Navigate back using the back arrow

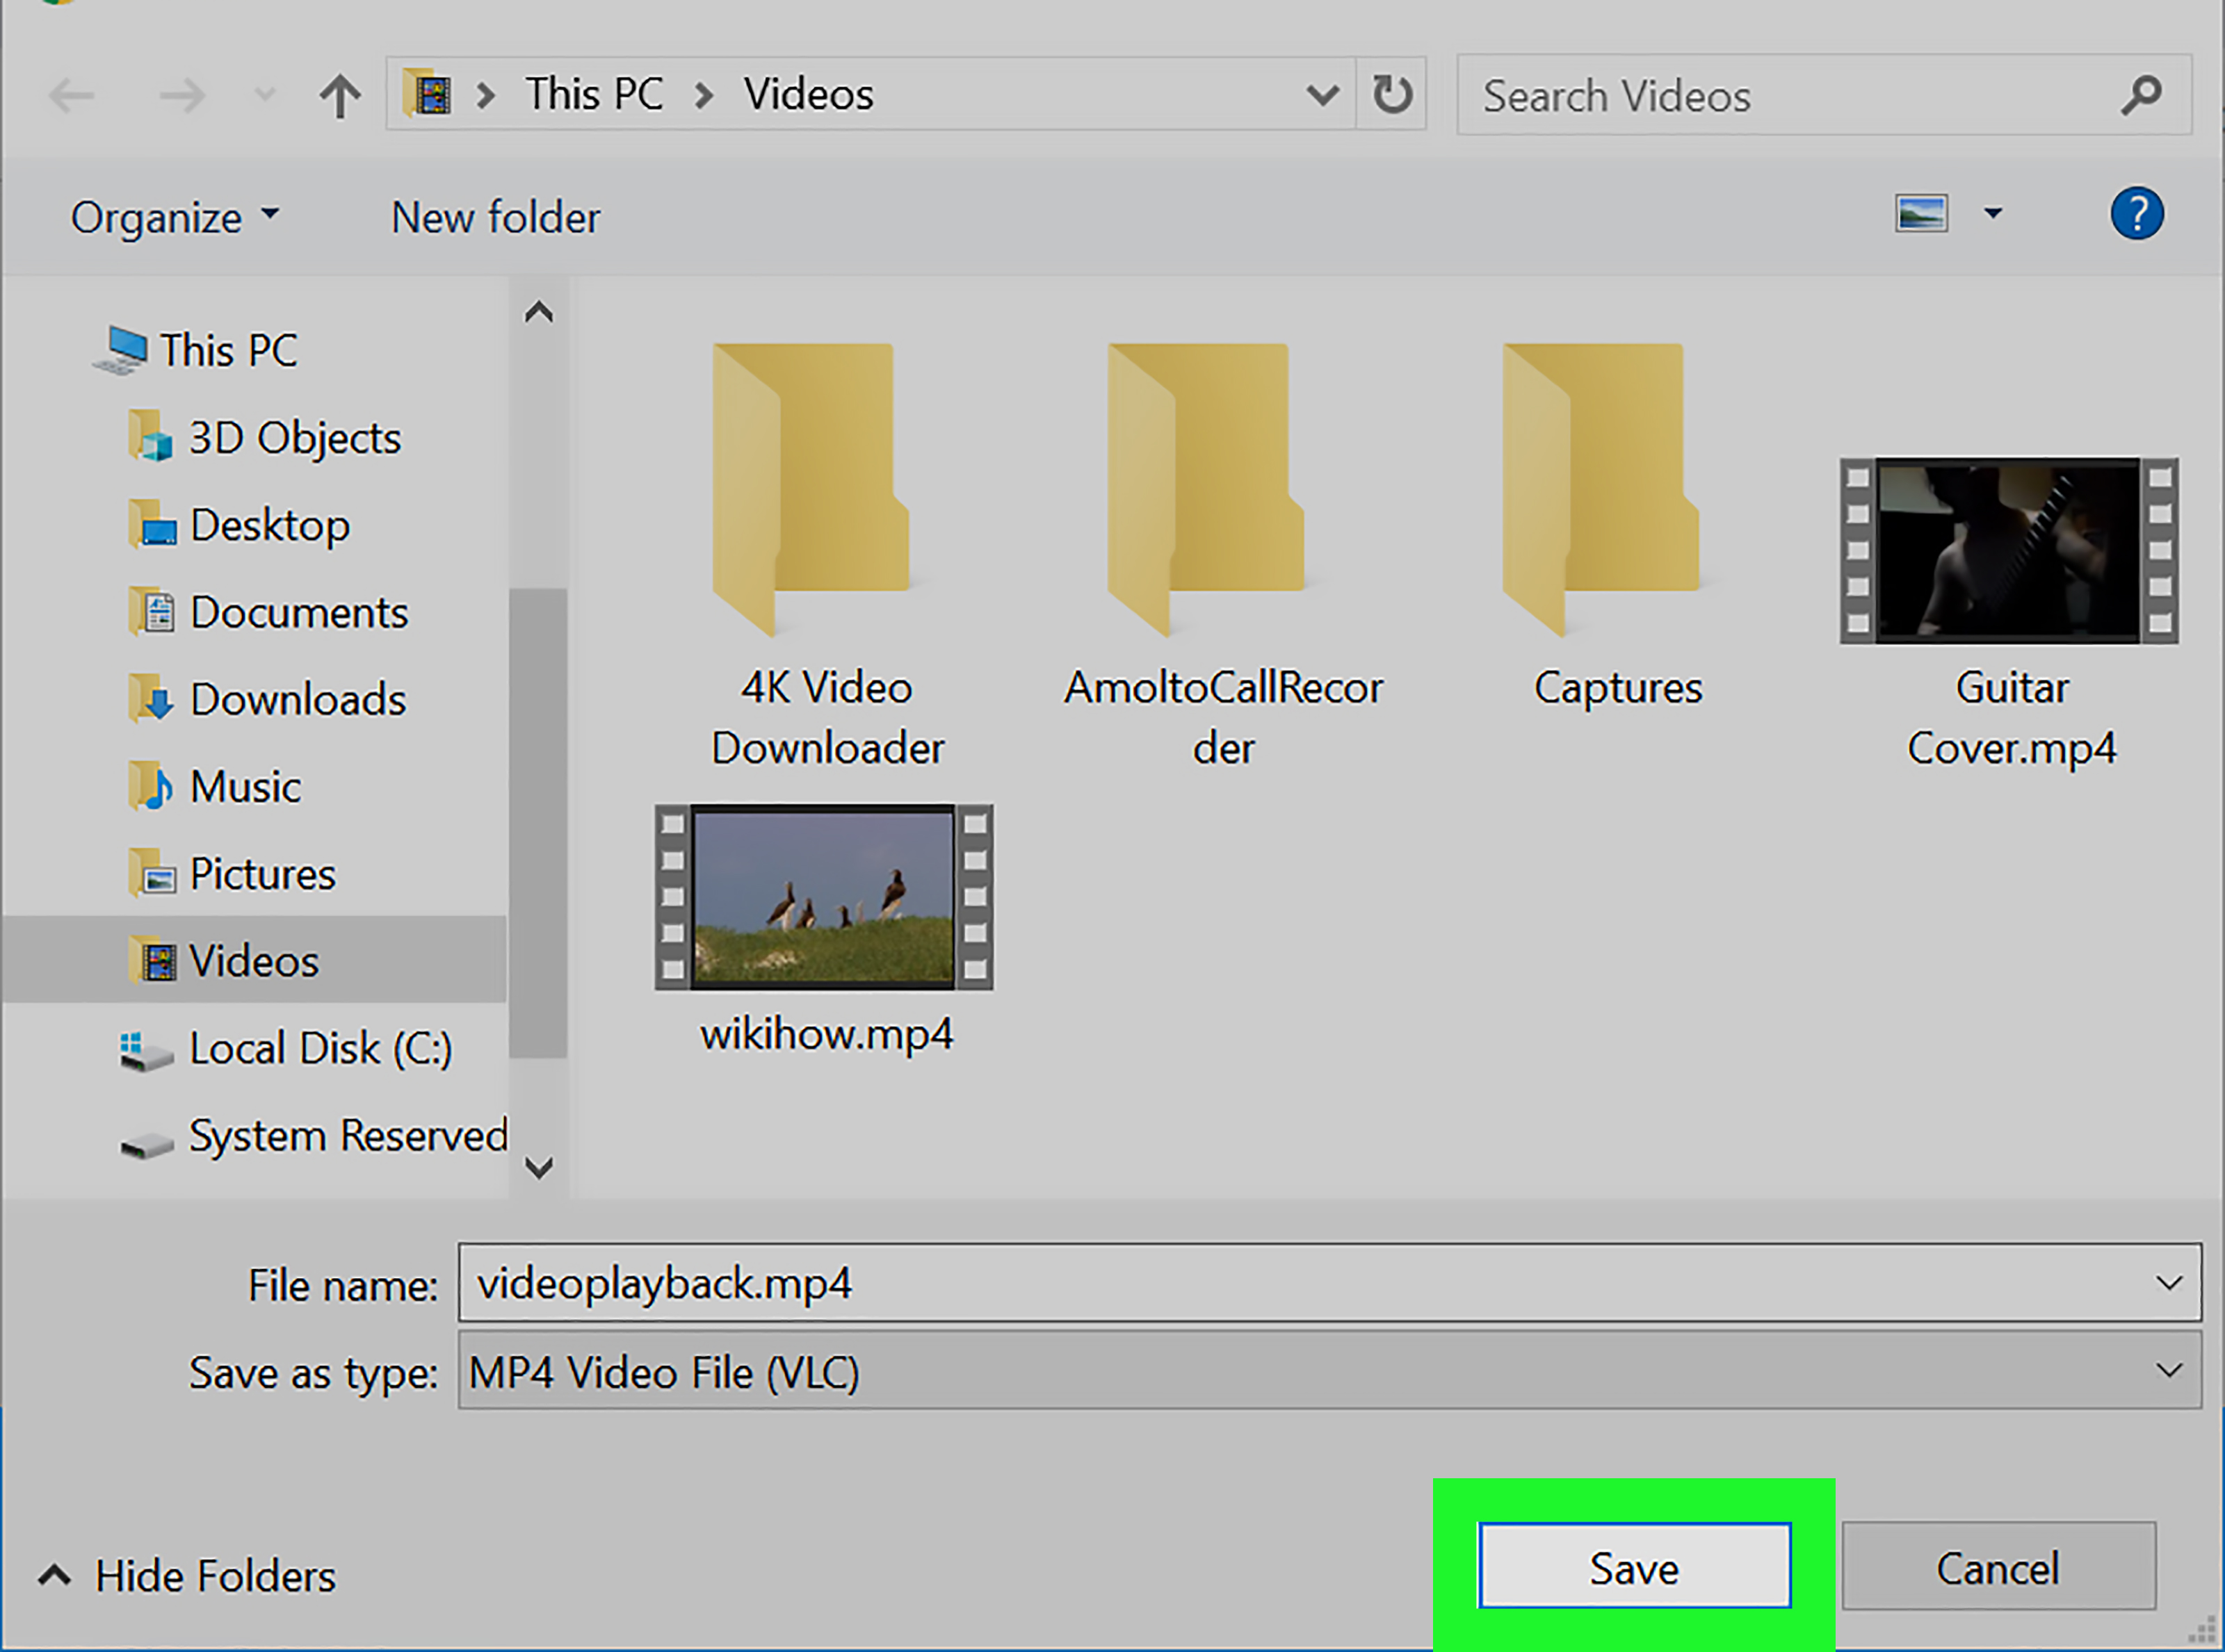point(71,95)
